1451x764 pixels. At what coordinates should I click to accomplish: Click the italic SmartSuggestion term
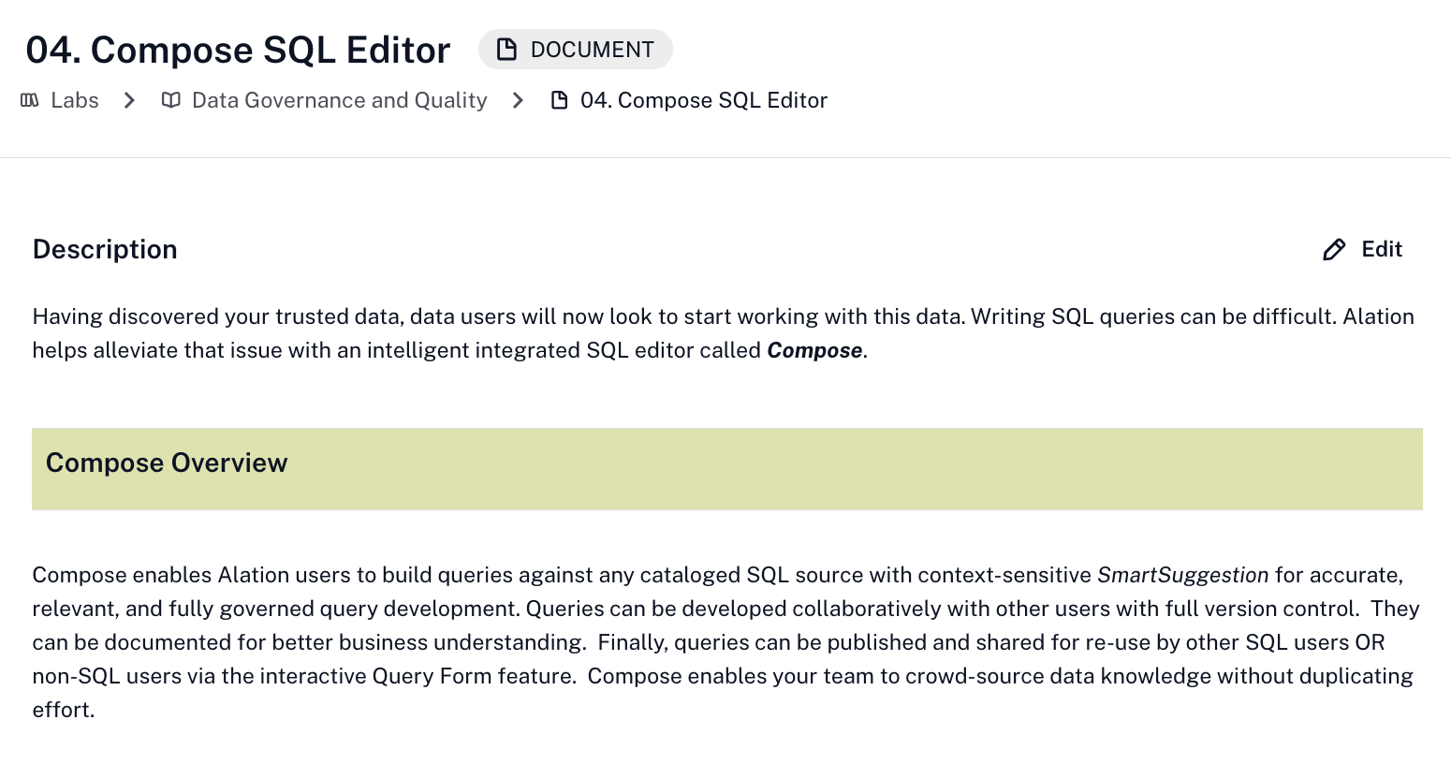(1182, 575)
